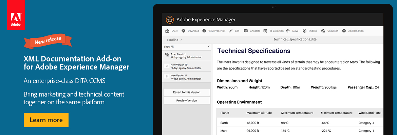Click the Earth table cell
Image resolution: width=397 pixels, height=135 pixels.
[224, 123]
